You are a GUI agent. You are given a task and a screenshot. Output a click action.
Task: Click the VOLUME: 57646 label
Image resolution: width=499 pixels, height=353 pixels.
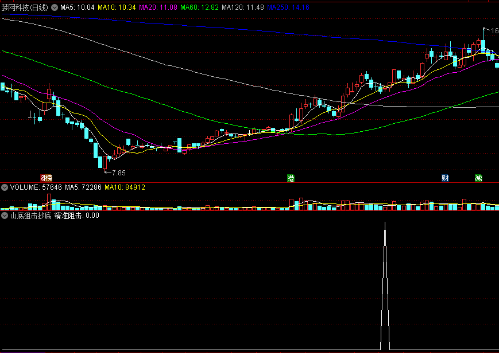pos(36,187)
